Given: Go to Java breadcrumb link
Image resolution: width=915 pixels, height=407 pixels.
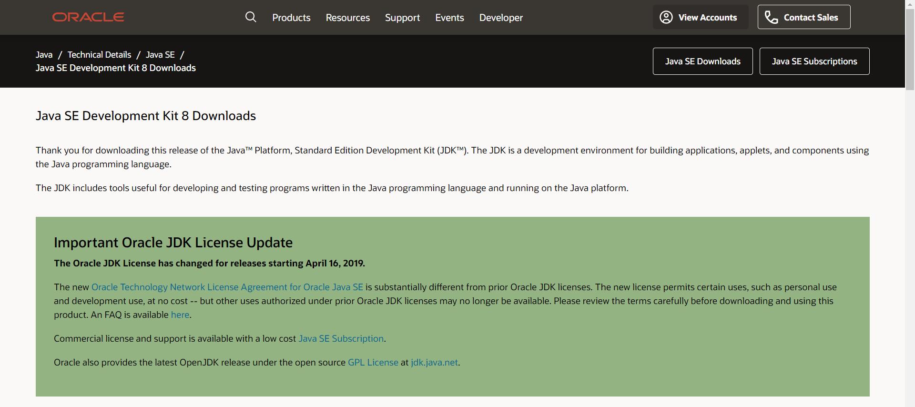Looking at the screenshot, I should point(44,55).
